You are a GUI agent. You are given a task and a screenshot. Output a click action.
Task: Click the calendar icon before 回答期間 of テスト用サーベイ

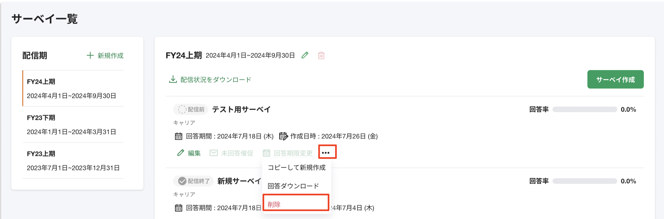[179, 136]
